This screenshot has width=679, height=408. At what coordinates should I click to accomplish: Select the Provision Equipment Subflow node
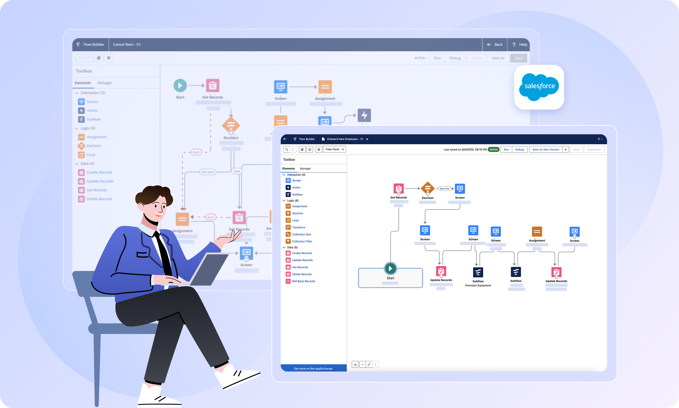[x=478, y=272]
